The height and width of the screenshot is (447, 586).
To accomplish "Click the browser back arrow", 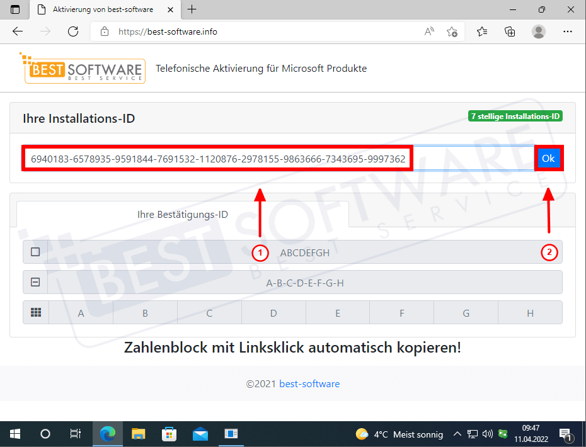I will [x=18, y=31].
